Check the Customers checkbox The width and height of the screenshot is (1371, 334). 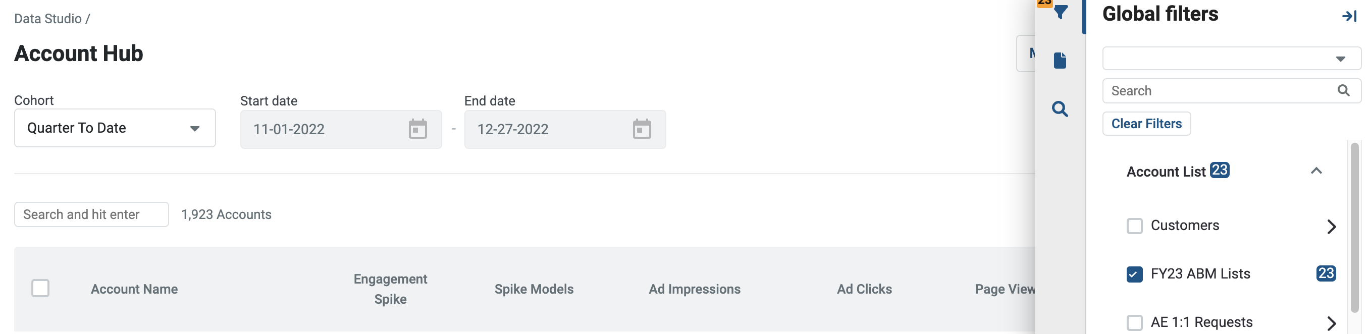pyautogui.click(x=1134, y=226)
